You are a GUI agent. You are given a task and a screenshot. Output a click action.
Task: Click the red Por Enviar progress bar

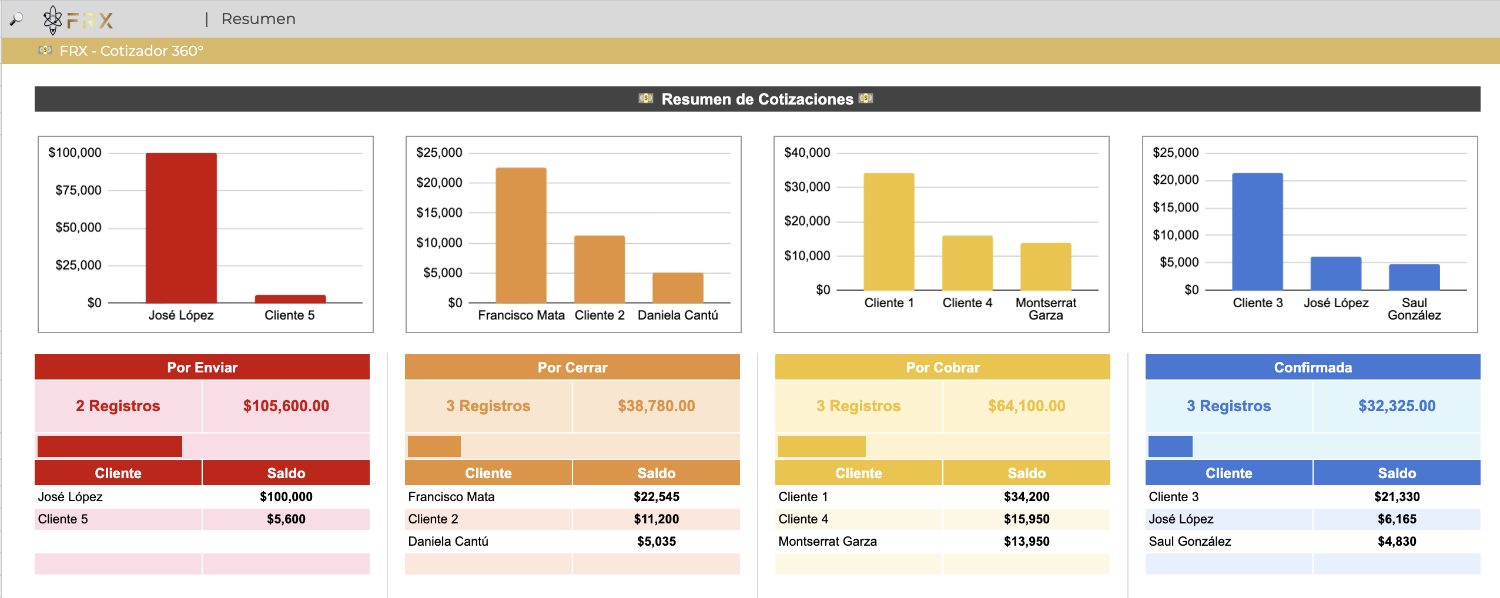110,446
